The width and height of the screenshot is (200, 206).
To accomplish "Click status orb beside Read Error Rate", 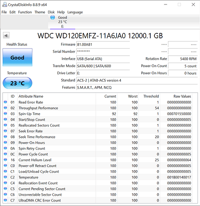I will coord(5,102).
